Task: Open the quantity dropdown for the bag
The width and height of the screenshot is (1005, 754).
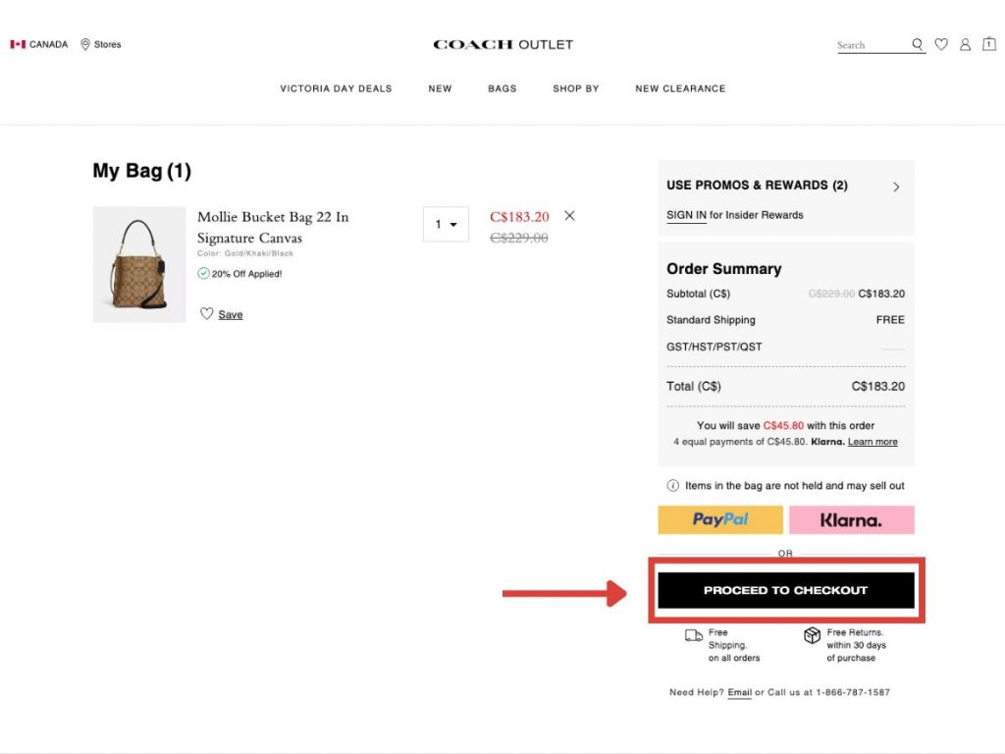Action: (x=446, y=224)
